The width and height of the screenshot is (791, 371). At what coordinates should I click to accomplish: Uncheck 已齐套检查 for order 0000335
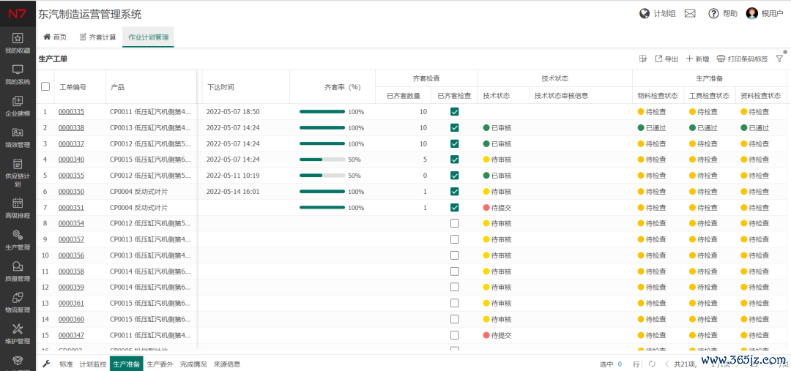[x=455, y=111]
